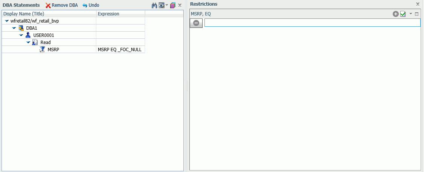
Task: Collapse the wfretail82/wf_retail_bvp tree node
Action: [x=7, y=21]
